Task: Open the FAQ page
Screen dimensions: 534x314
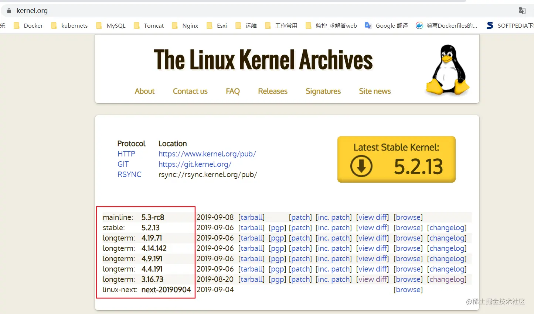Action: click(233, 91)
